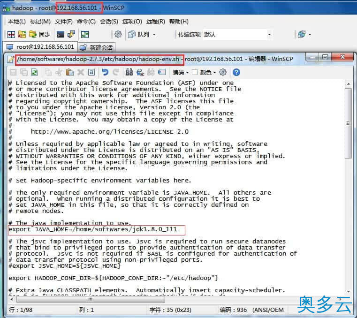
Task: Click the delete X icon in editor toolbar
Action: (x=80, y=72)
